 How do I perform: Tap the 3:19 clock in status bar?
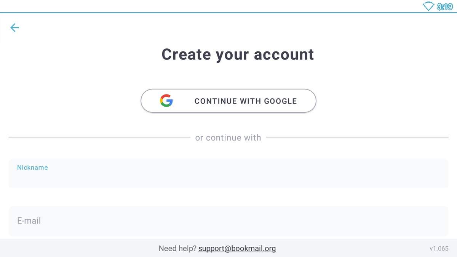point(445,6)
